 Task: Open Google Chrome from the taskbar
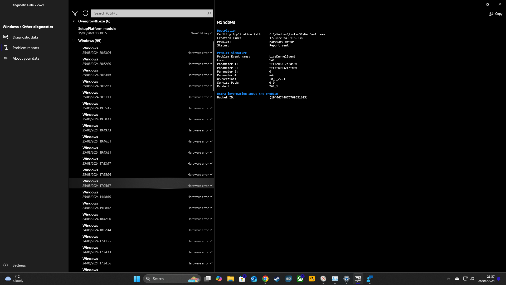click(x=265, y=279)
